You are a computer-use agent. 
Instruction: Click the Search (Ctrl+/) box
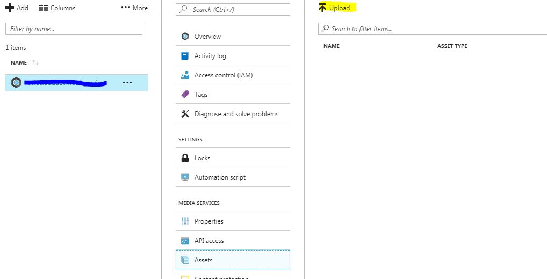233,10
